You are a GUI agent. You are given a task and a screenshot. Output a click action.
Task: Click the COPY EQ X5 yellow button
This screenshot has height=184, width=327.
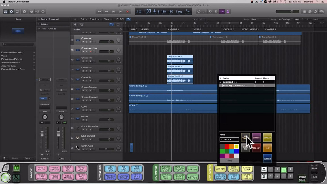[x=221, y=169]
